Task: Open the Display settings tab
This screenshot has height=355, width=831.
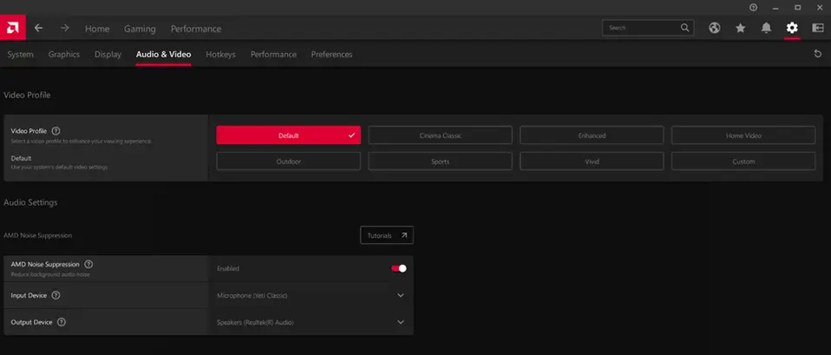Action: tap(108, 55)
